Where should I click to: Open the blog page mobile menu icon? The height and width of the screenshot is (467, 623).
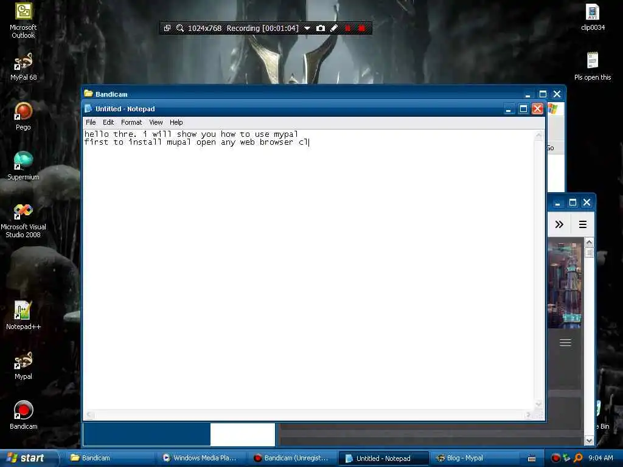click(x=565, y=342)
